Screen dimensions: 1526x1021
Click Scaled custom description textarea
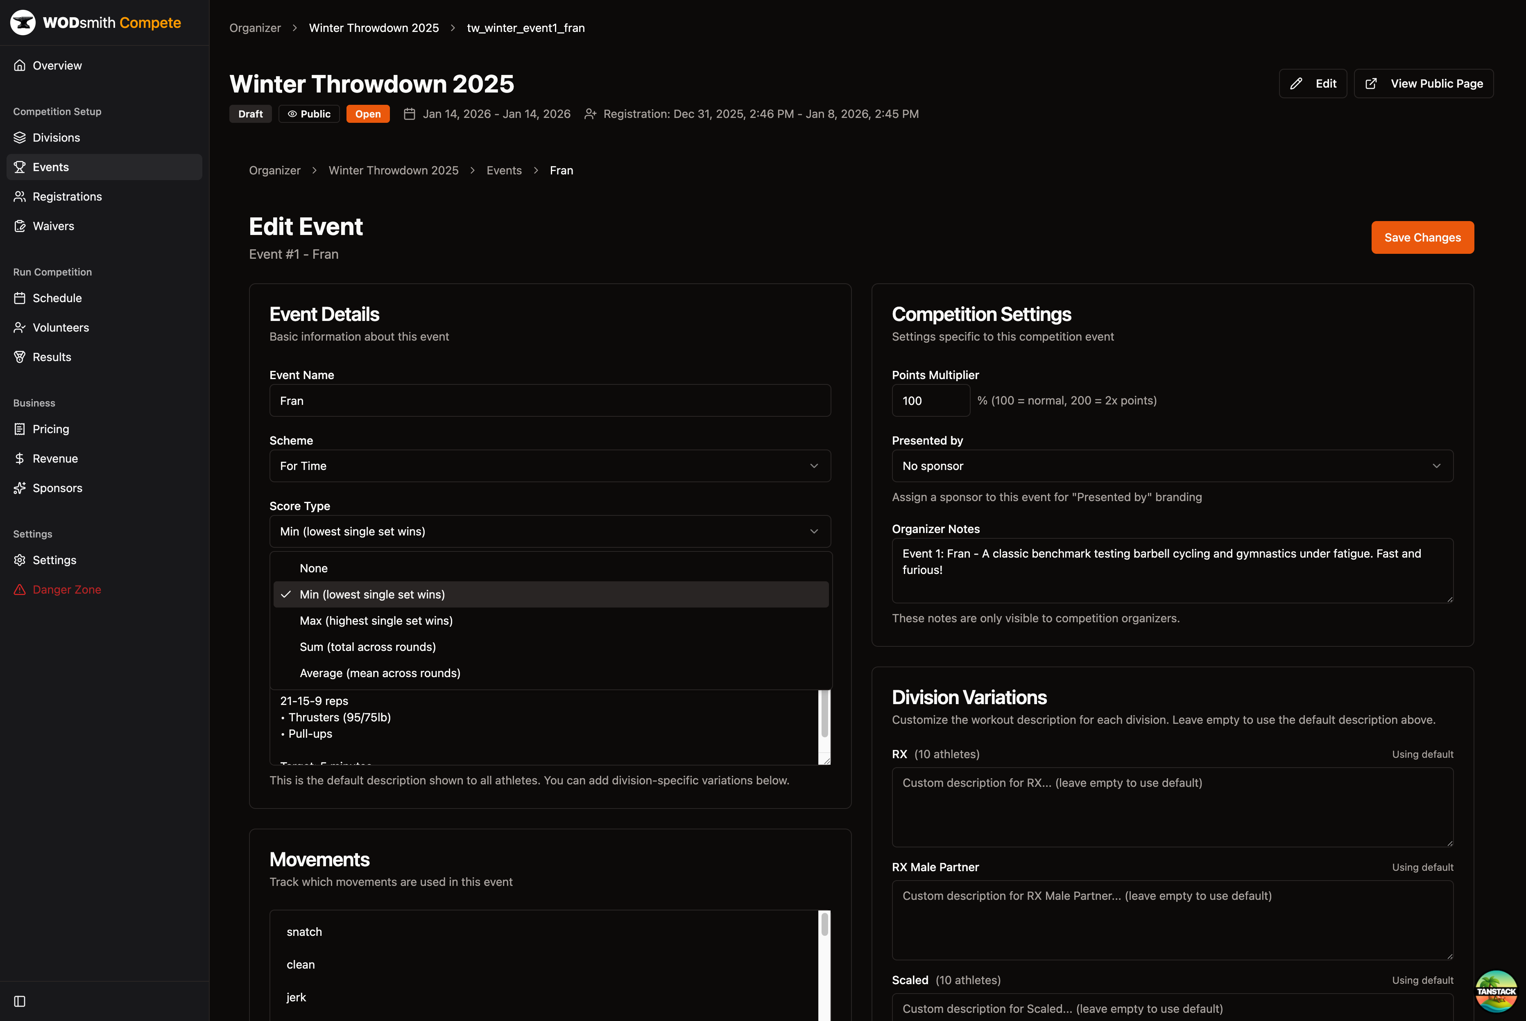click(x=1172, y=1008)
